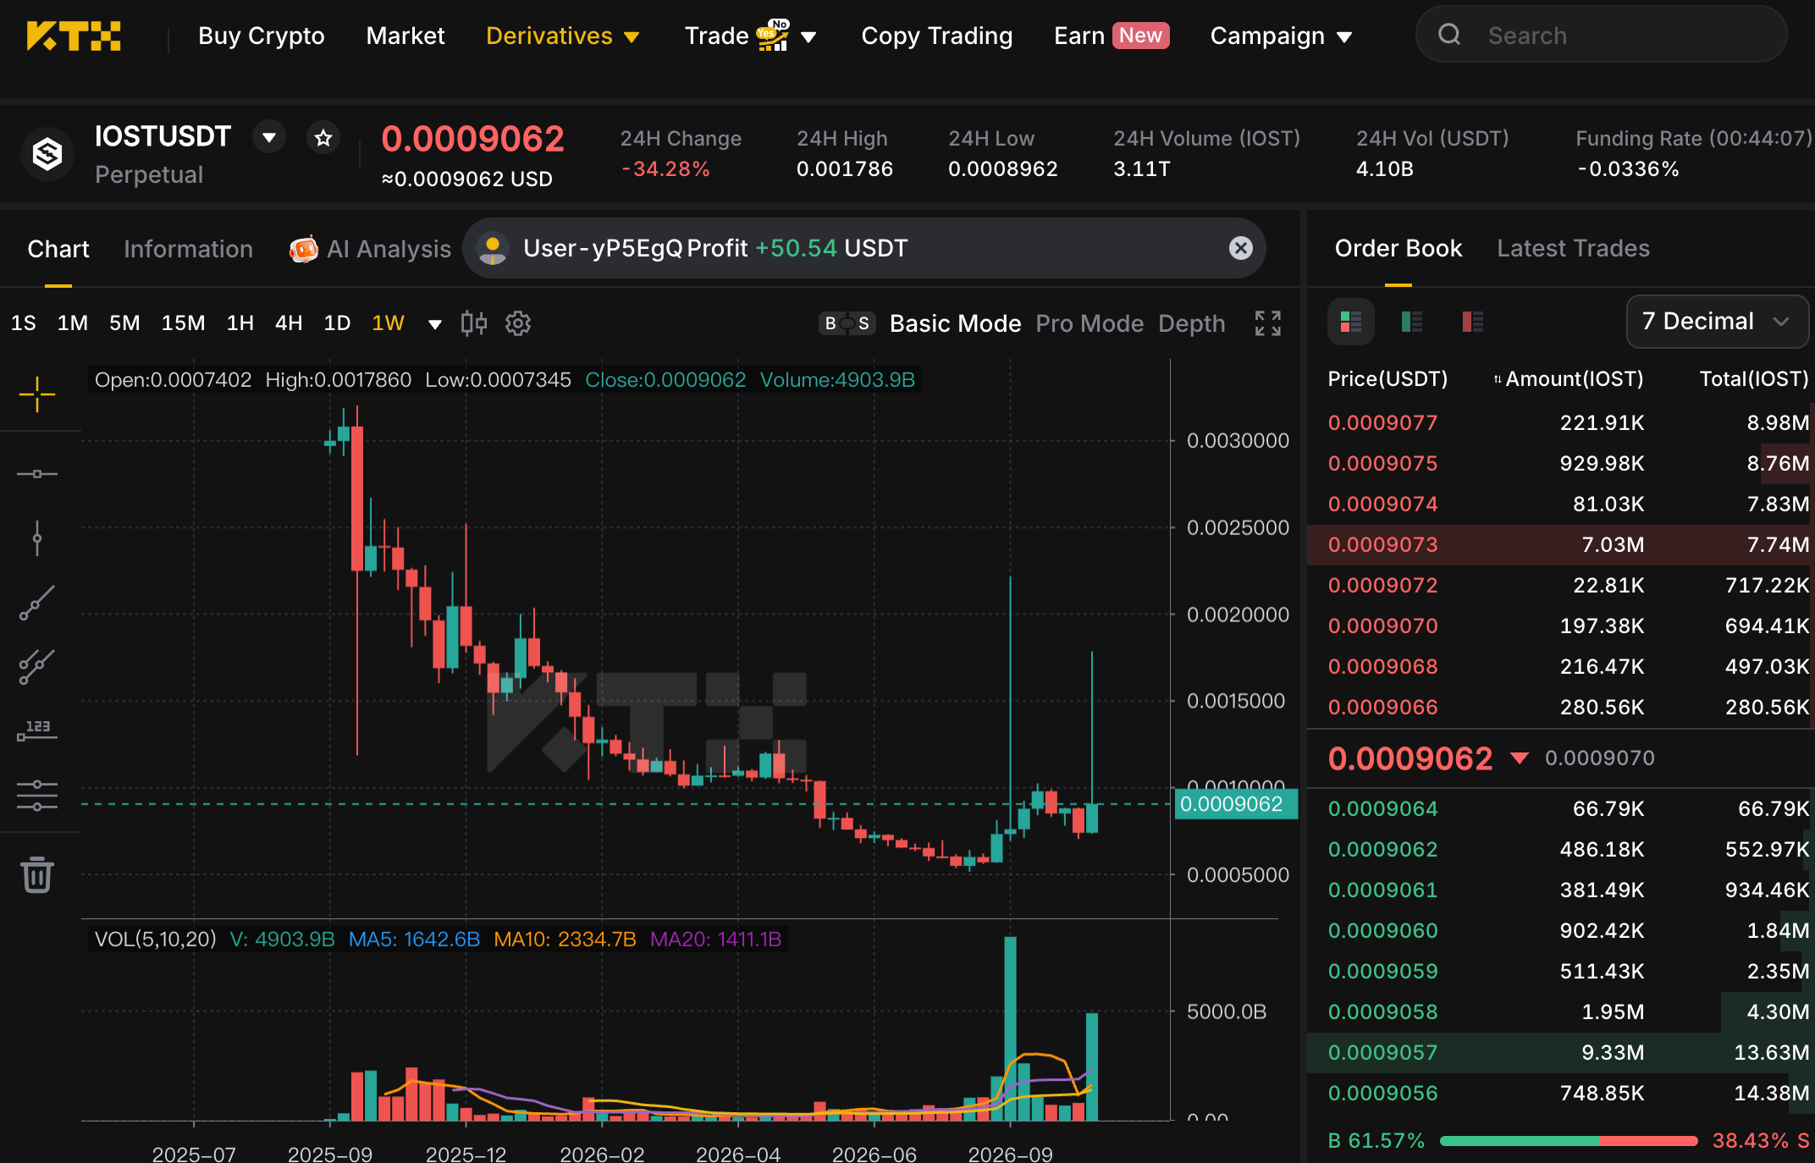The image size is (1815, 1163).
Task: Open the 7 Decimal precision dropdown
Action: point(1717,322)
